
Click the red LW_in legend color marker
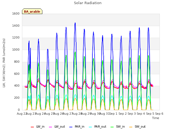[32, 127]
